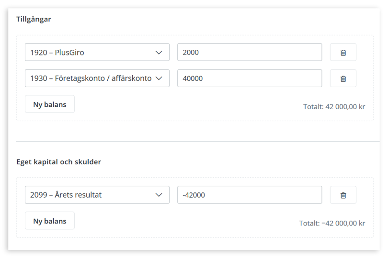Add a new balance under Tillgångar
This screenshot has height=258, width=388.
tap(50, 104)
